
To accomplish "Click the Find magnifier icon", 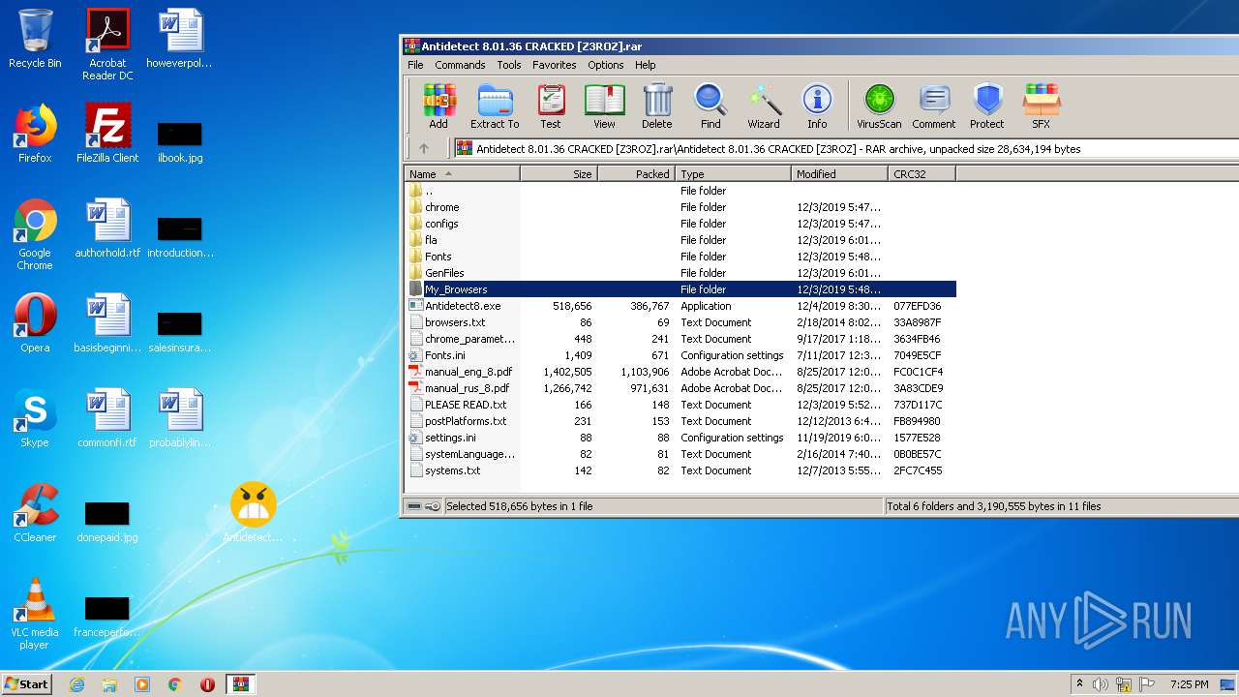I will (x=710, y=106).
